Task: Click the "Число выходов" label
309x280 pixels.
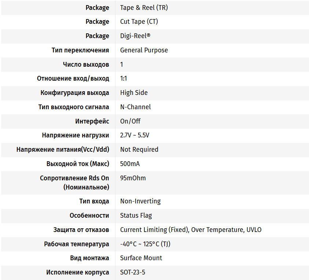Action: [x=86, y=65]
